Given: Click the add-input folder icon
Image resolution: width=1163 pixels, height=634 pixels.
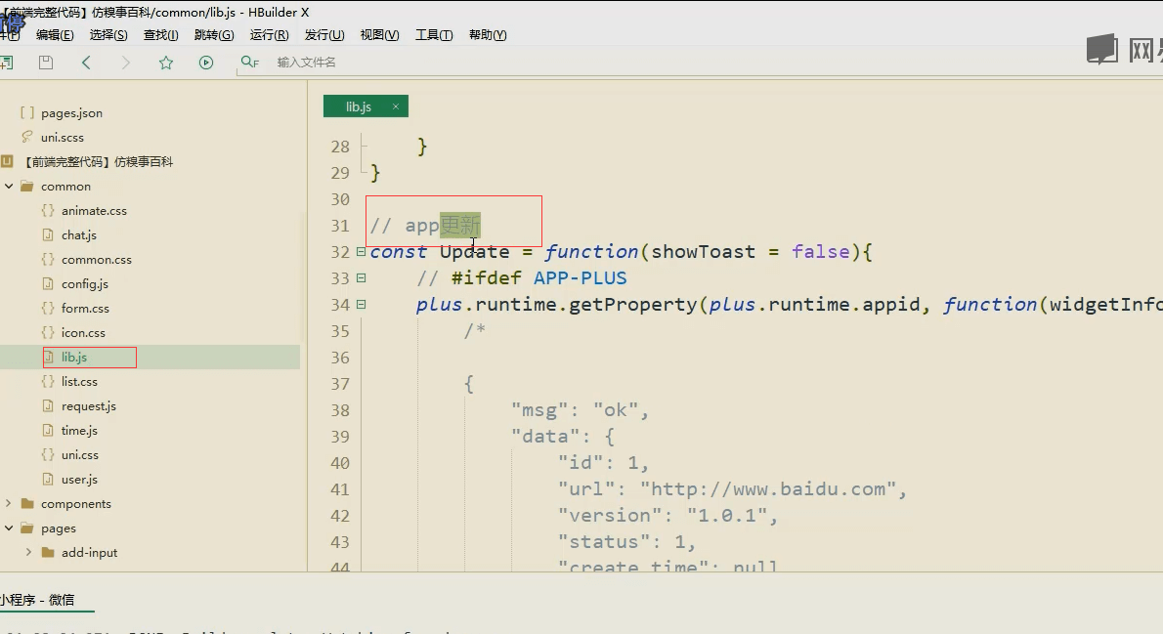Looking at the screenshot, I should (48, 553).
